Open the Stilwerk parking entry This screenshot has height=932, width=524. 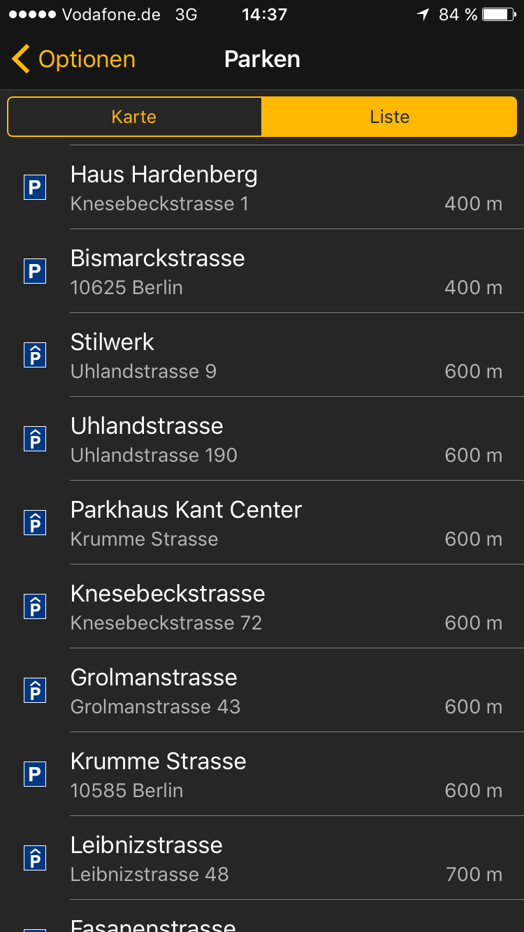pyautogui.click(x=279, y=355)
